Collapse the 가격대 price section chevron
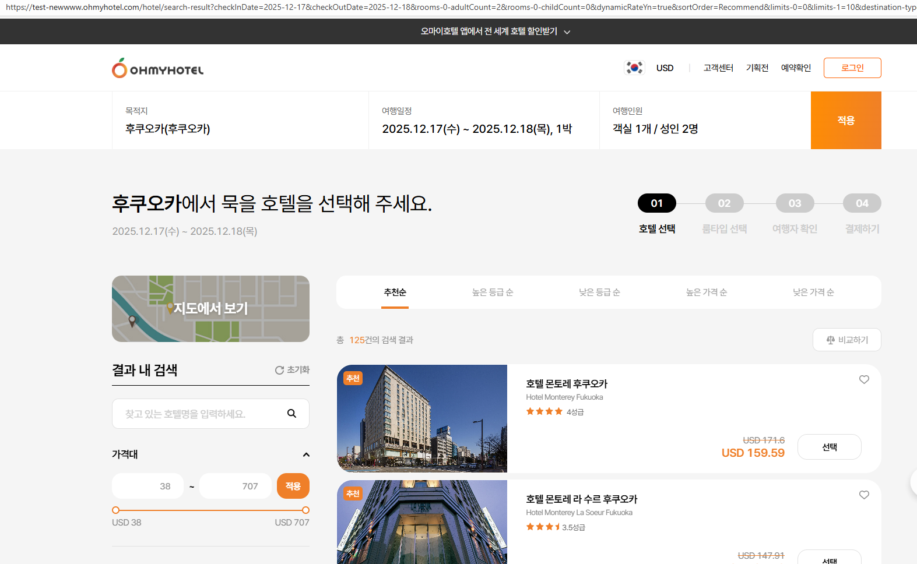This screenshot has width=917, height=564. click(306, 454)
